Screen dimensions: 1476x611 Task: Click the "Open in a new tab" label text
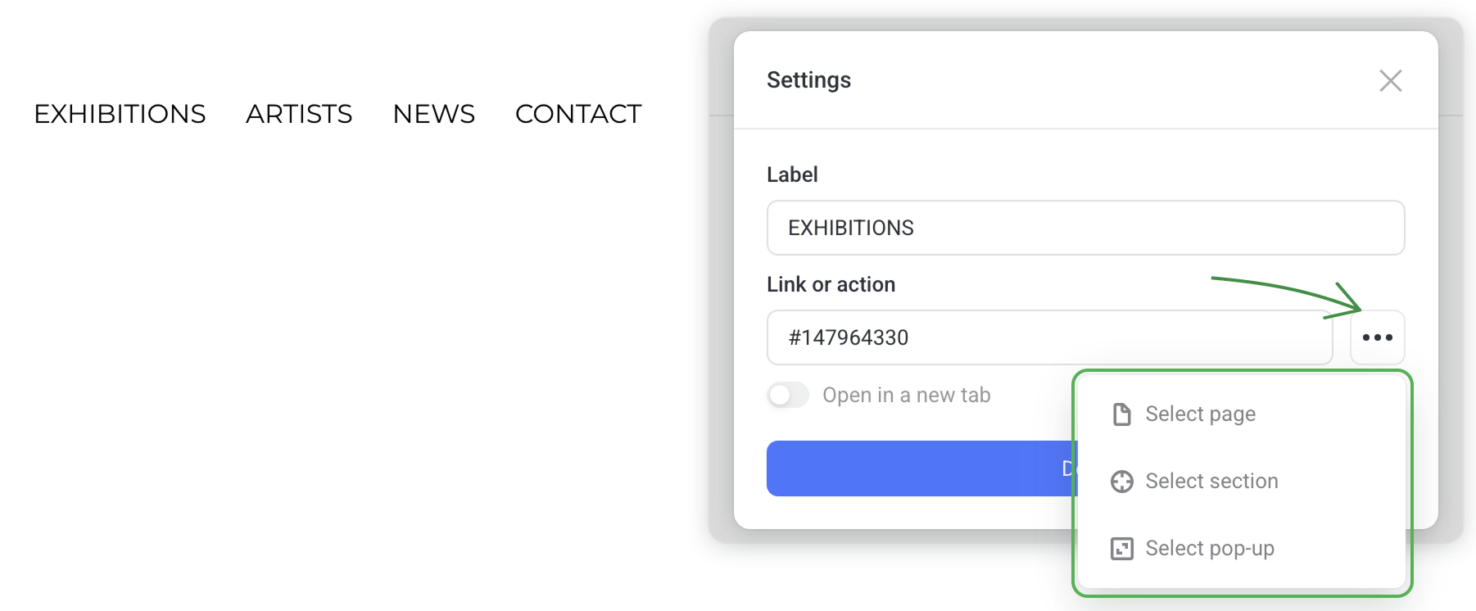click(906, 395)
